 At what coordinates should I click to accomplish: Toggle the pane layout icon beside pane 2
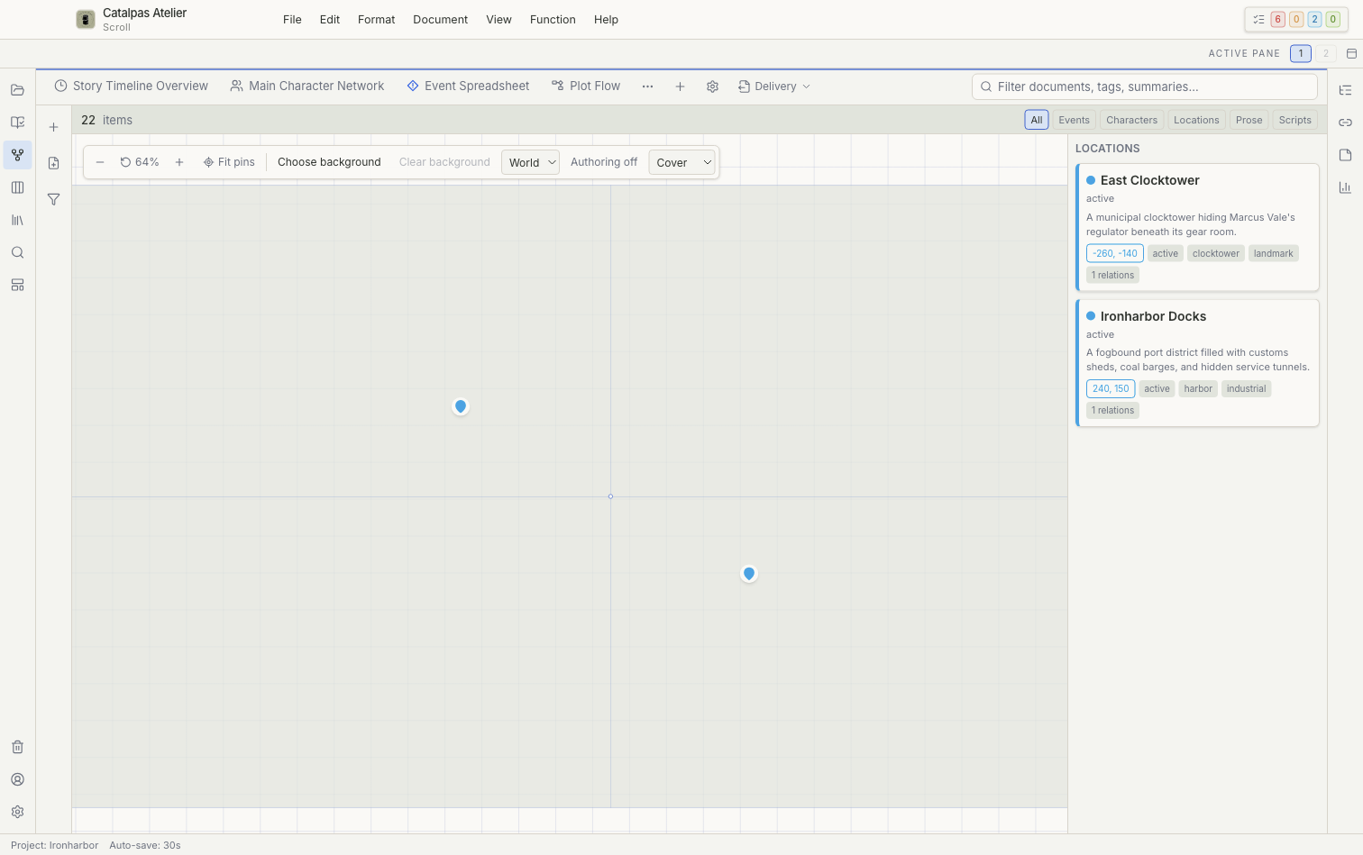1351,53
